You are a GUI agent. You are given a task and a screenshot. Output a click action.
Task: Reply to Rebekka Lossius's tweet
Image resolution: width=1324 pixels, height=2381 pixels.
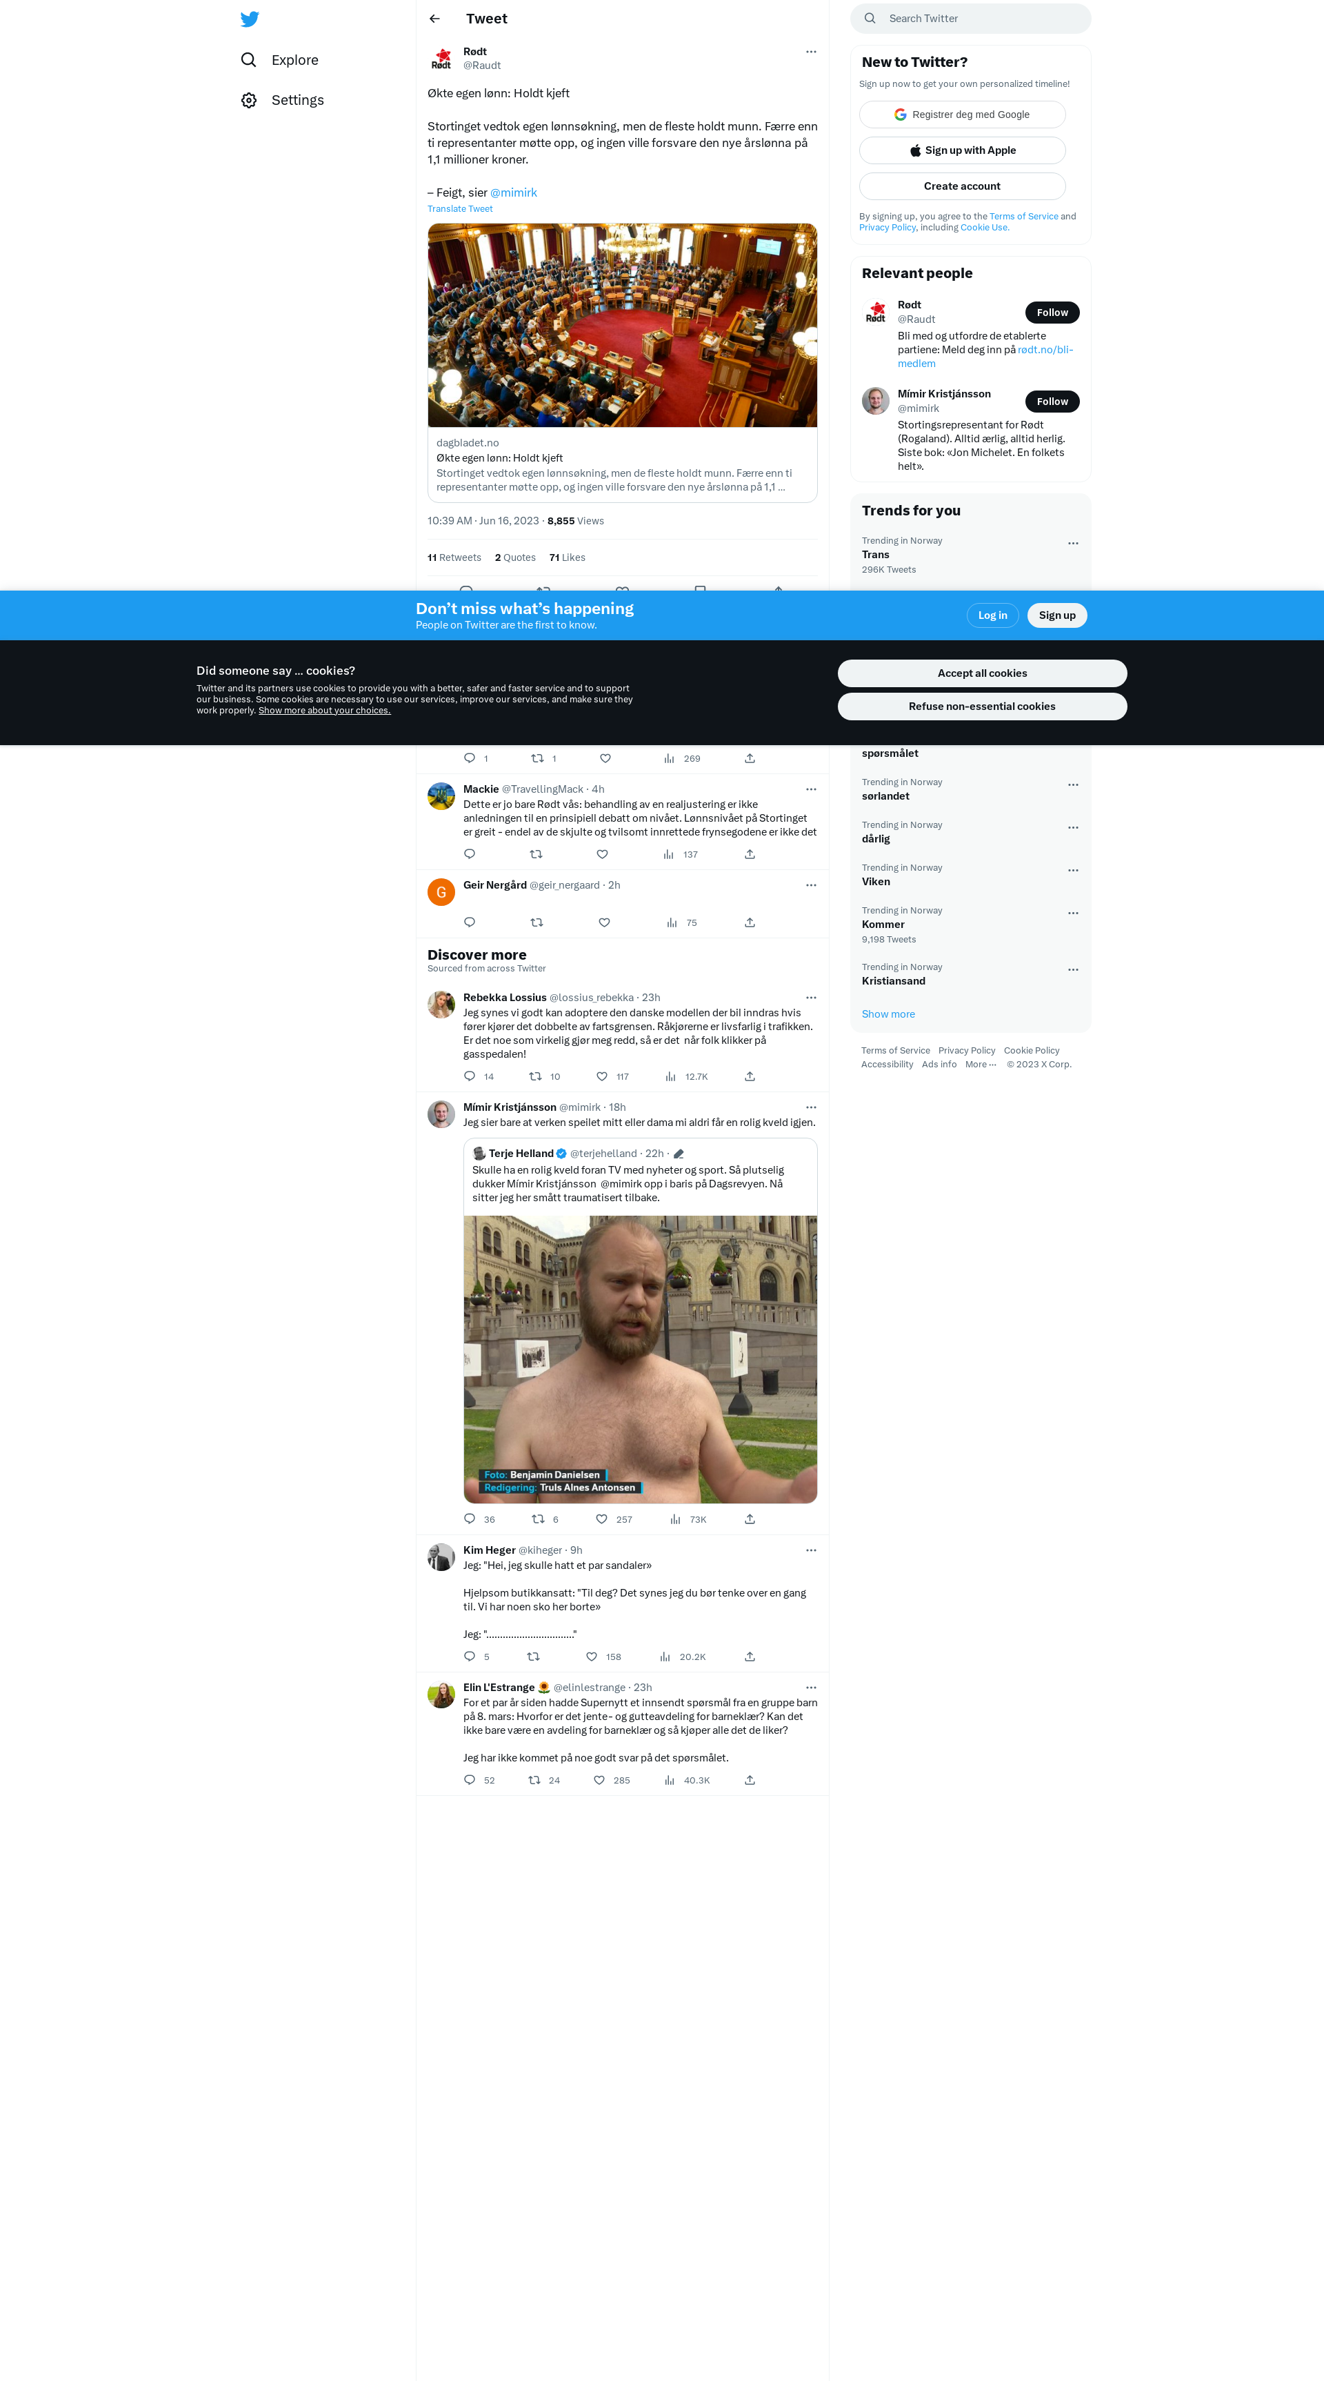470,1076
